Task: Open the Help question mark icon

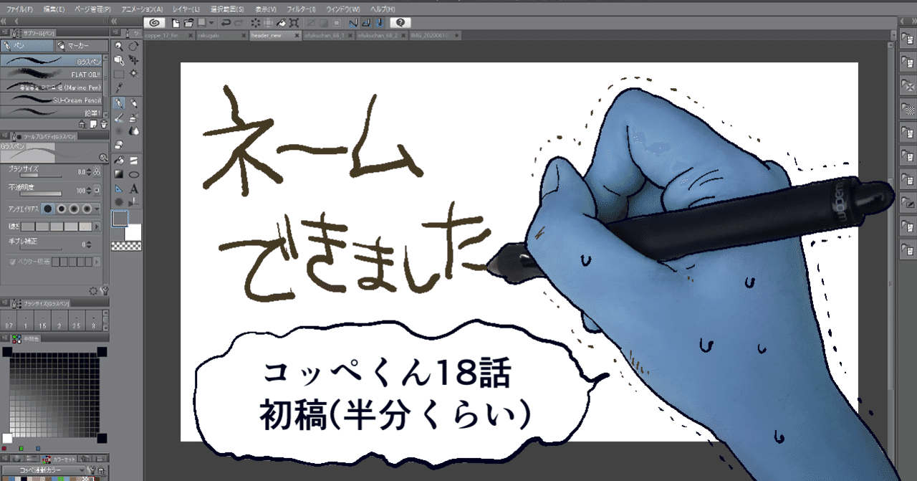Action: click(x=400, y=23)
